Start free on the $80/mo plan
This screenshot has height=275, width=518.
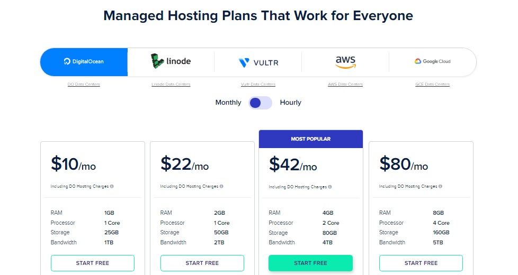coord(421,263)
